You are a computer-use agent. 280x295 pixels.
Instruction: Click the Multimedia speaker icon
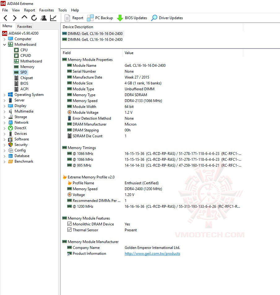click(11, 111)
